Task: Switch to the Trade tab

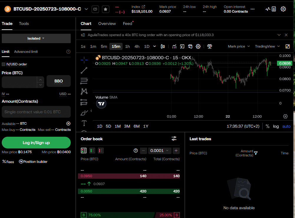Action: (x=7, y=23)
